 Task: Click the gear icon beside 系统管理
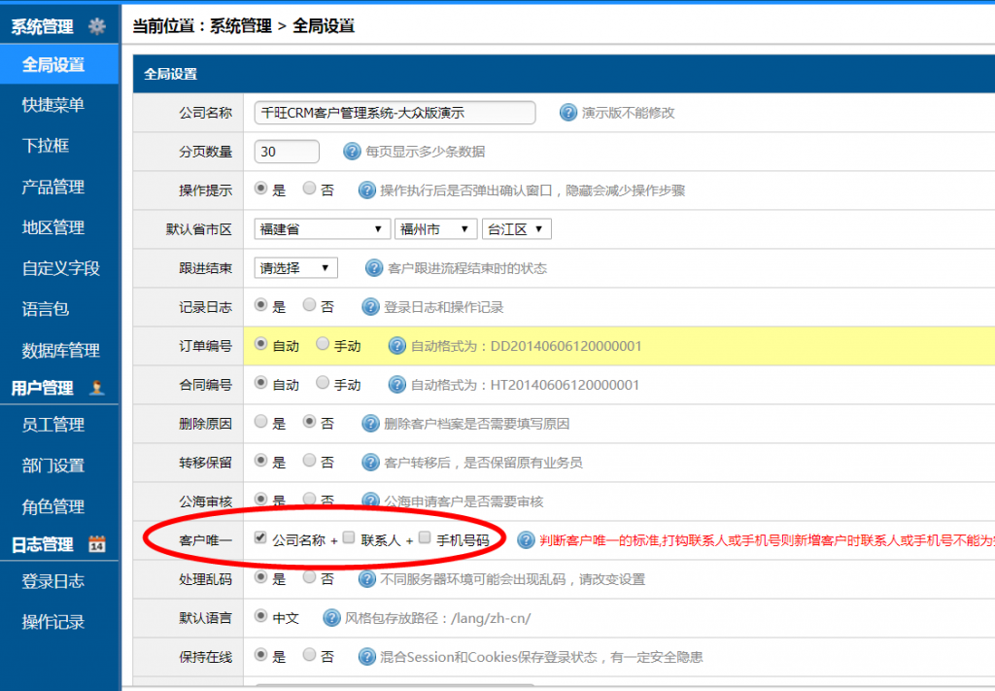point(96,26)
